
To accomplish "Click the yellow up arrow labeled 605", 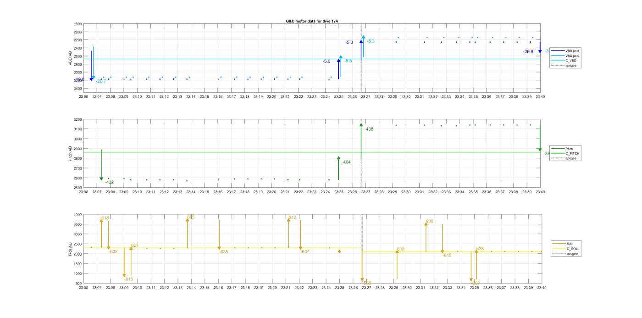I will click(188, 233).
